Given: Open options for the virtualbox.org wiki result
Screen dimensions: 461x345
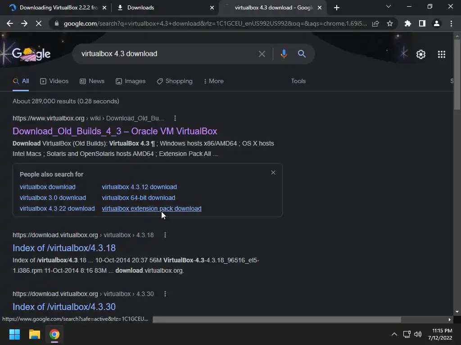Looking at the screenshot, I should click(175, 118).
